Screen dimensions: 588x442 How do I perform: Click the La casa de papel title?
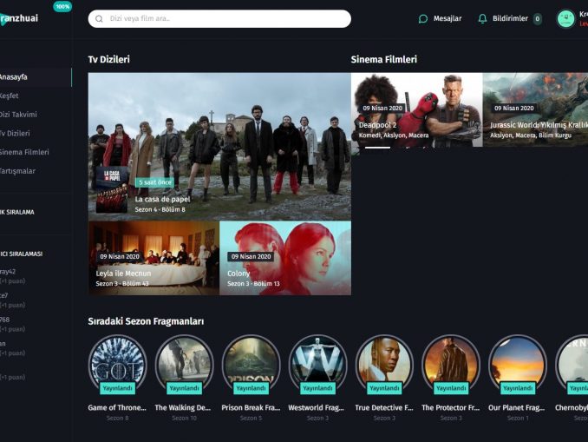point(162,199)
